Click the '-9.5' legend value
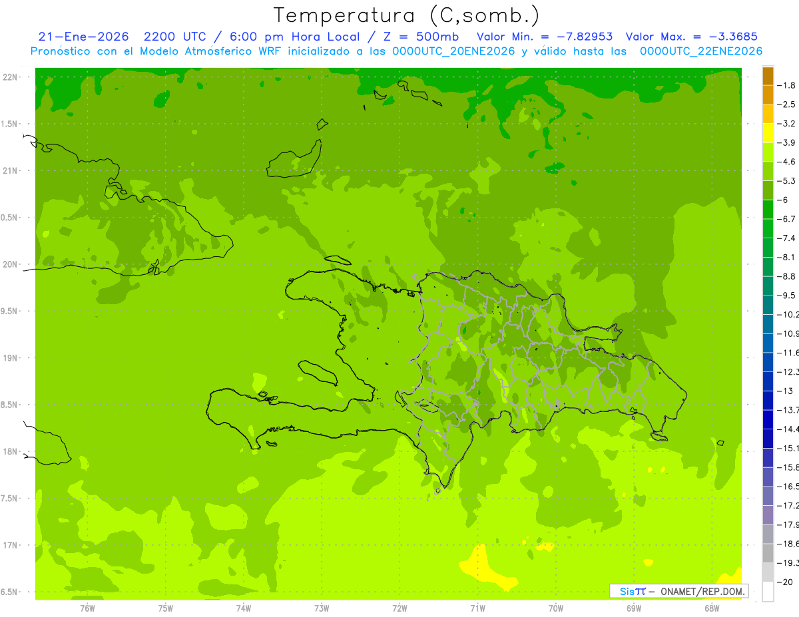 (x=786, y=295)
